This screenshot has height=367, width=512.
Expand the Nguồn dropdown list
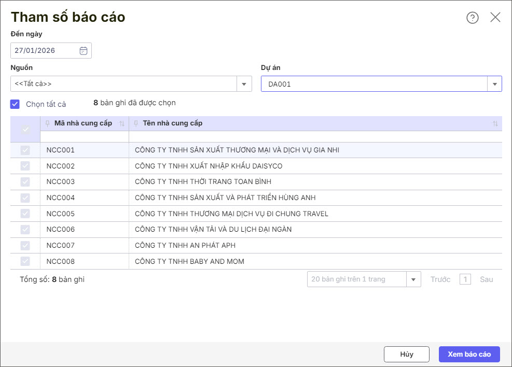244,84
